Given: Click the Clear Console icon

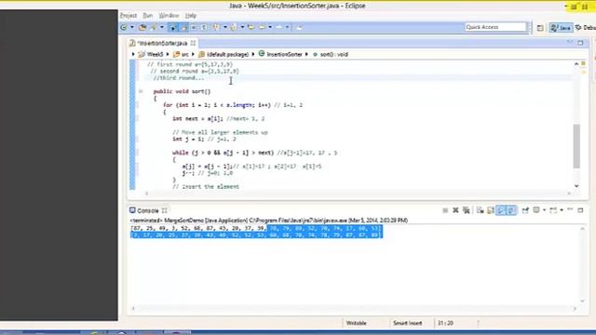Looking at the screenshot, I should pyautogui.click(x=481, y=210).
